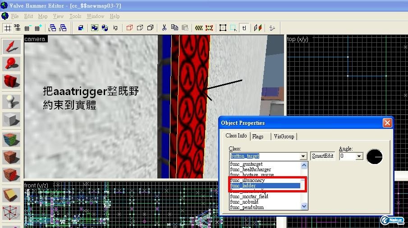Screen dimensions: 408x228
Task: Click the larger grid size icon
Action: coord(38,28)
